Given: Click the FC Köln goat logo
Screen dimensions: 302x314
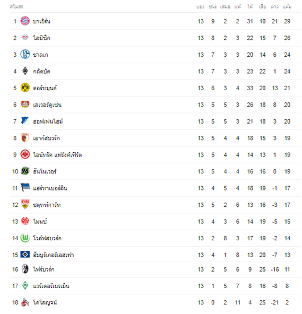Looking at the screenshot, I should pos(25,302).
